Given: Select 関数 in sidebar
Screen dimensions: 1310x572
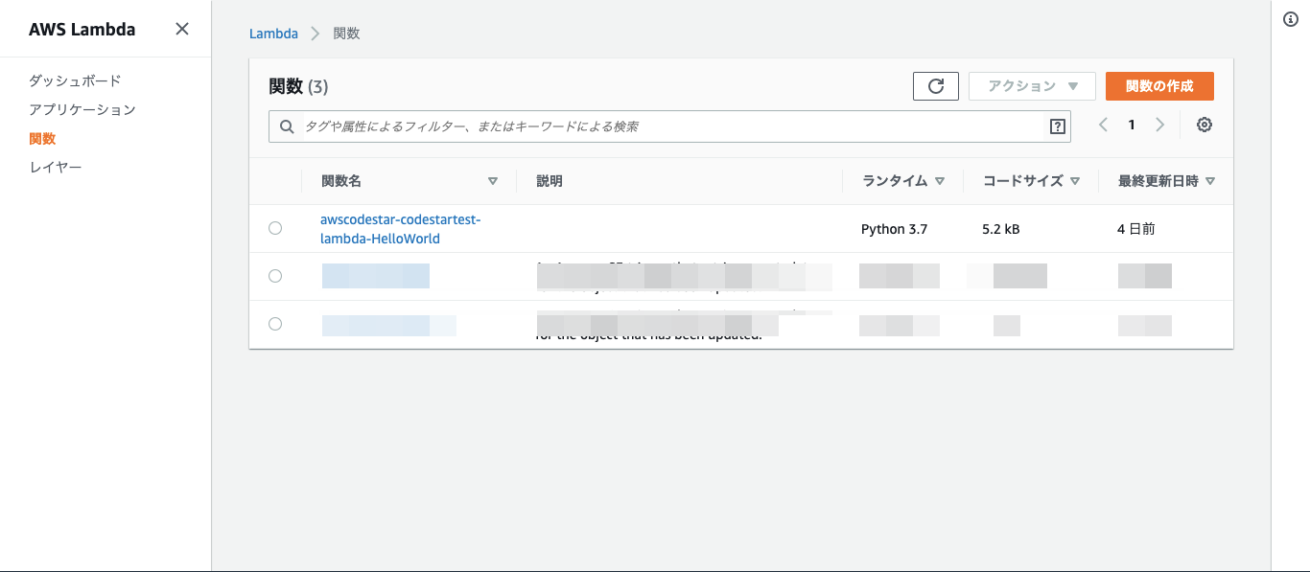Looking at the screenshot, I should click(42, 138).
